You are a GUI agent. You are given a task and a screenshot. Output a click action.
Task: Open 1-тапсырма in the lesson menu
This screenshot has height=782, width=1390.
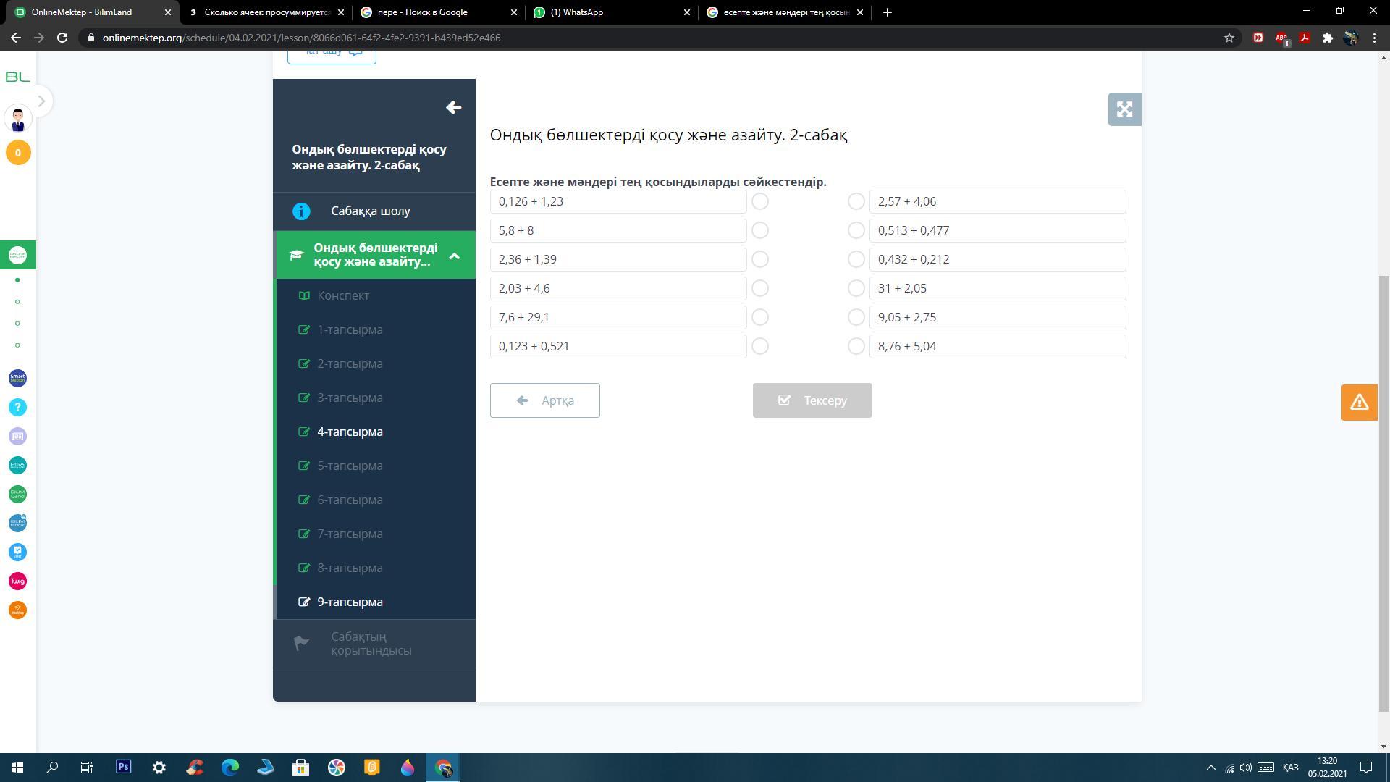[x=350, y=329]
